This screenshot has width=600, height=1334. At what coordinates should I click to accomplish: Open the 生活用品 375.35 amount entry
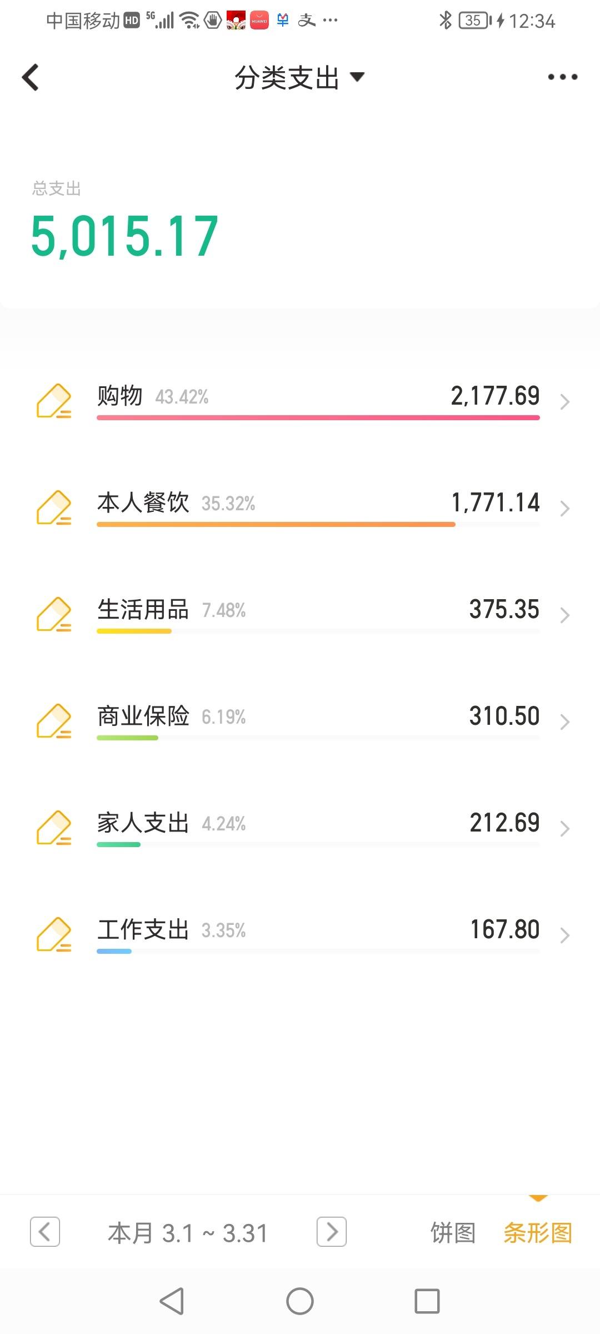click(x=504, y=609)
